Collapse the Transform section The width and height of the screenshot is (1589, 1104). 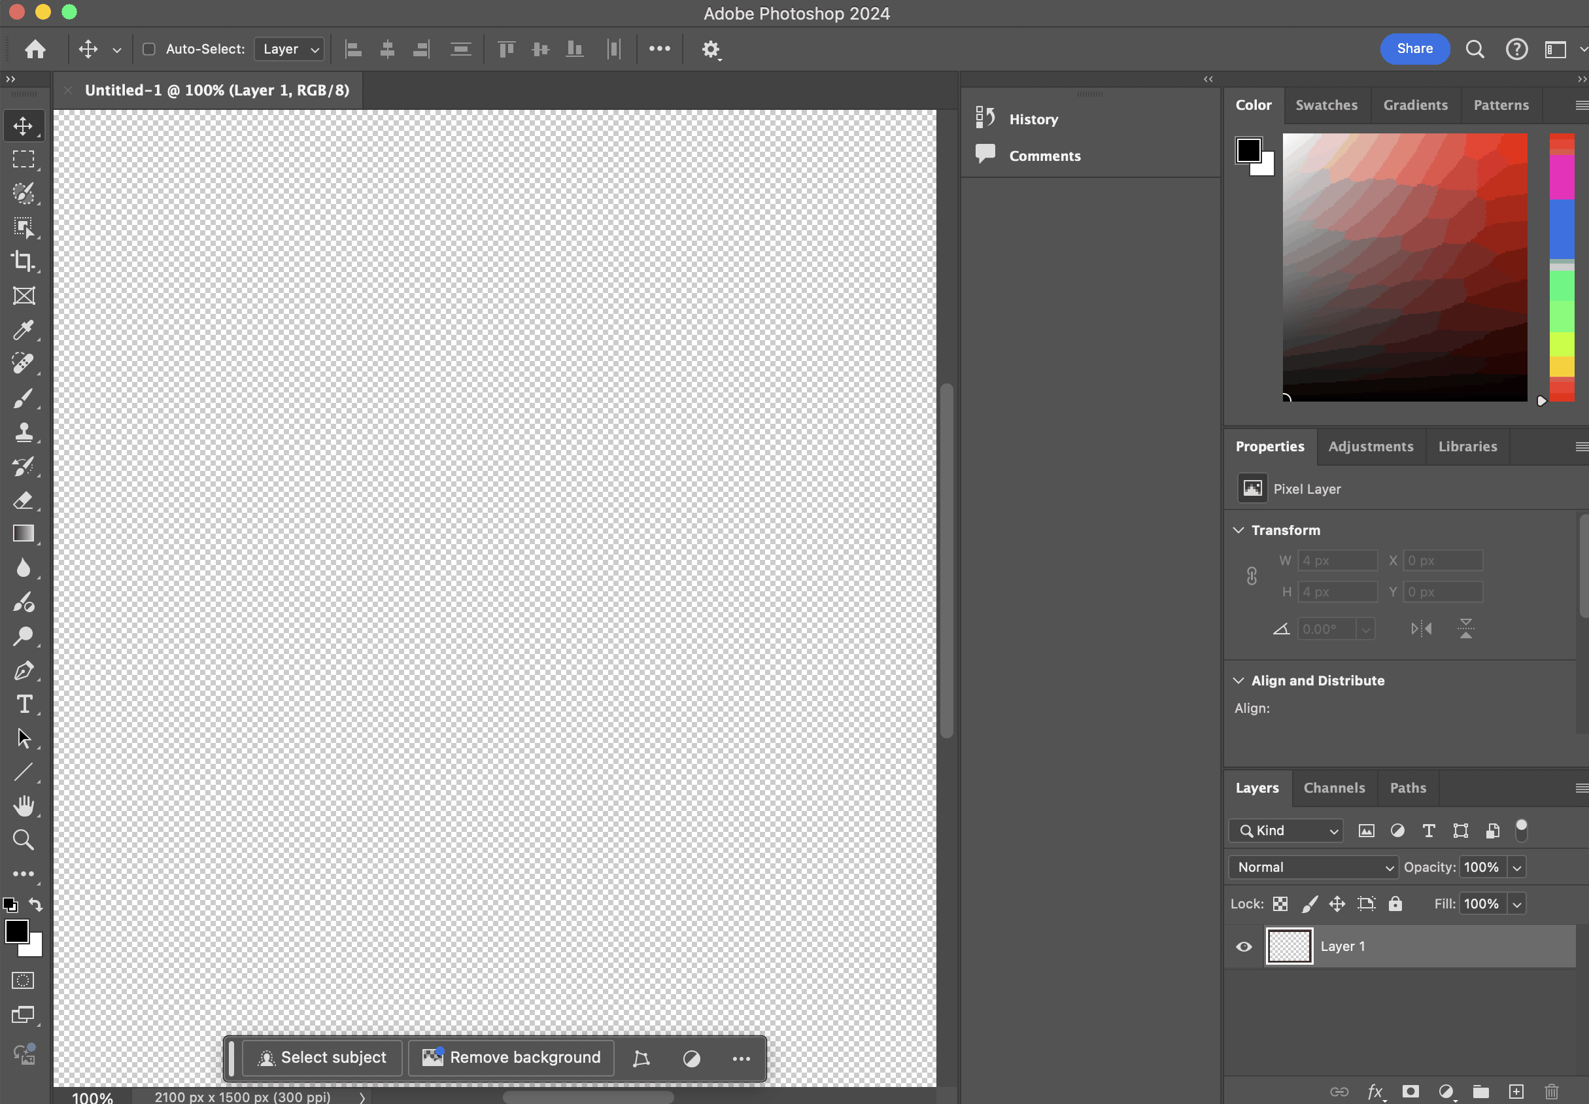pyautogui.click(x=1238, y=530)
